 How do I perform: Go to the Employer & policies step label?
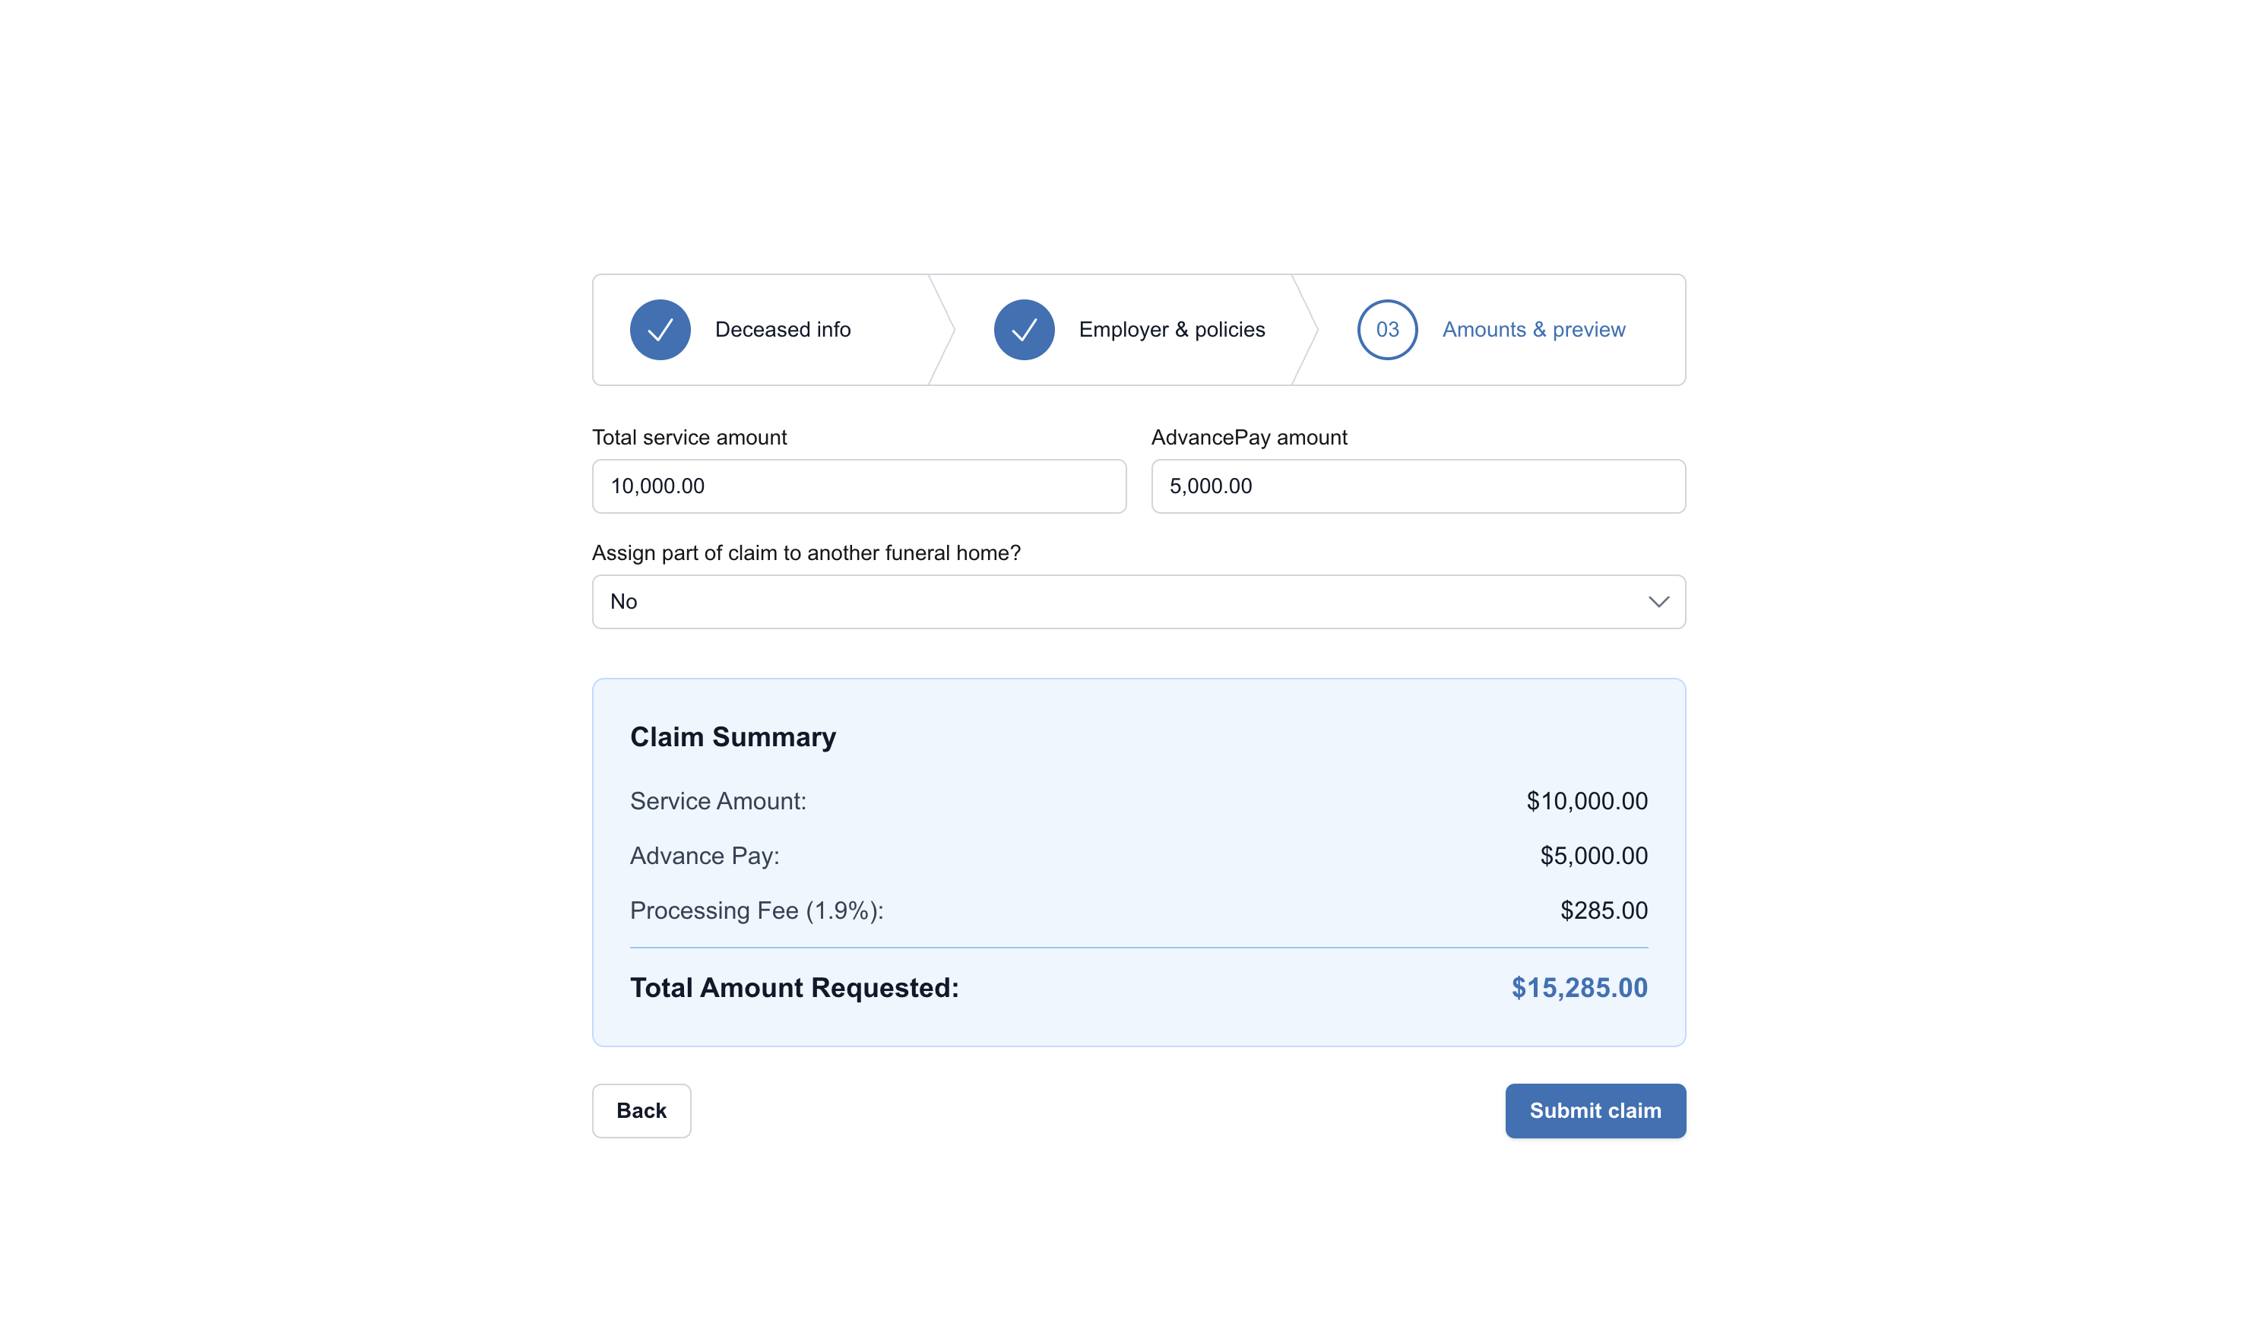coord(1172,329)
